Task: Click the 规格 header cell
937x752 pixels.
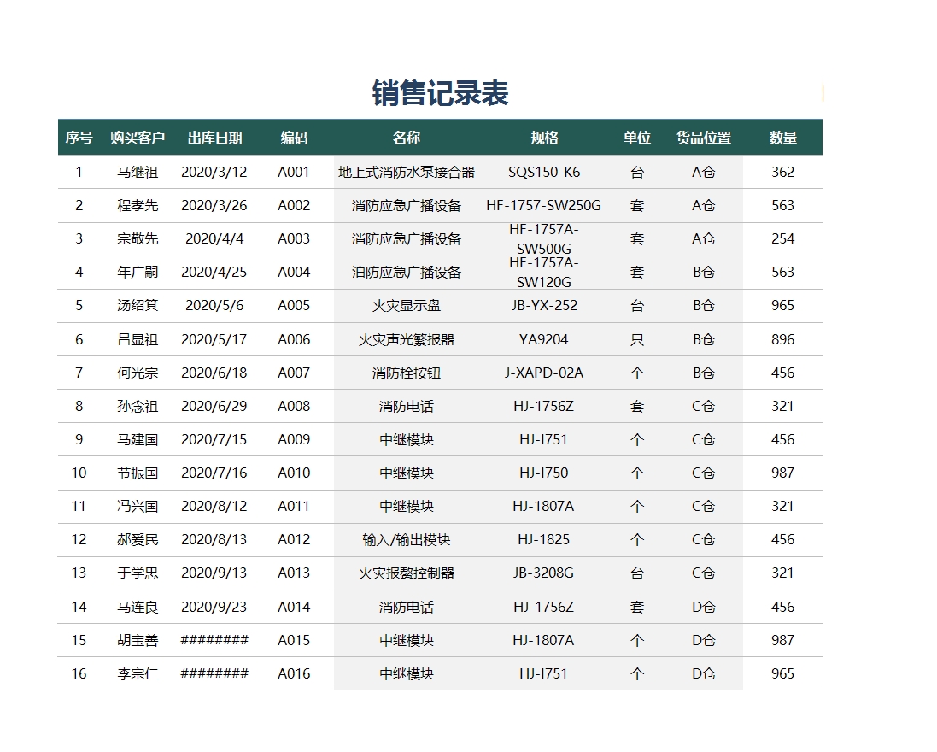Action: point(544,138)
